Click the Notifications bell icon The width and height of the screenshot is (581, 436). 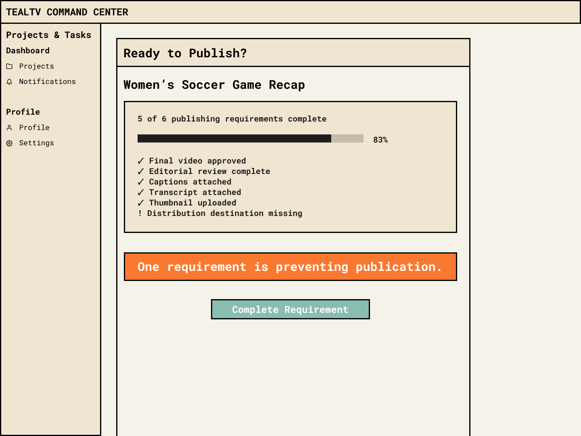coord(9,82)
